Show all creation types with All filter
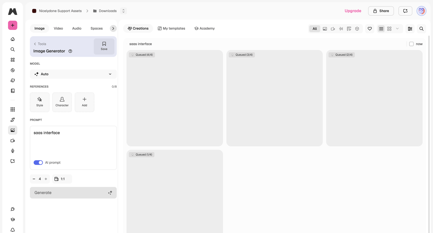The height and width of the screenshot is (233, 433). (x=315, y=29)
